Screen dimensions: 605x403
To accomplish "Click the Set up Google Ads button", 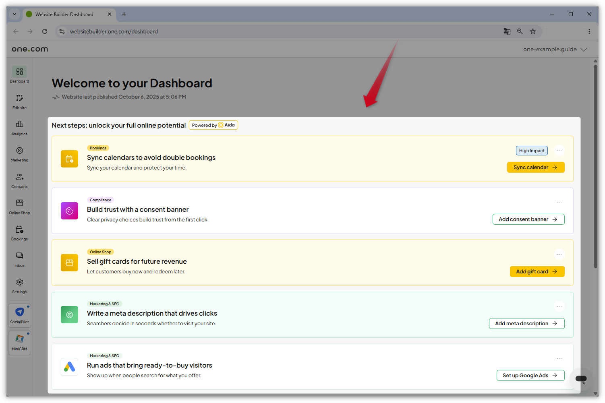I will point(530,375).
